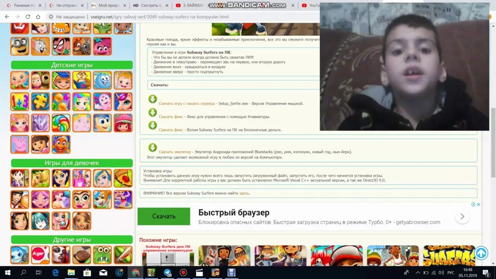496x279 pixels.
Task: Open the yellow puzzle piece game icon
Action: point(40,102)
